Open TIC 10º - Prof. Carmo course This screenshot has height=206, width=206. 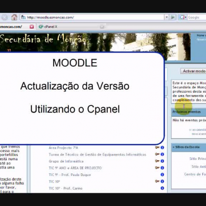click(66, 188)
